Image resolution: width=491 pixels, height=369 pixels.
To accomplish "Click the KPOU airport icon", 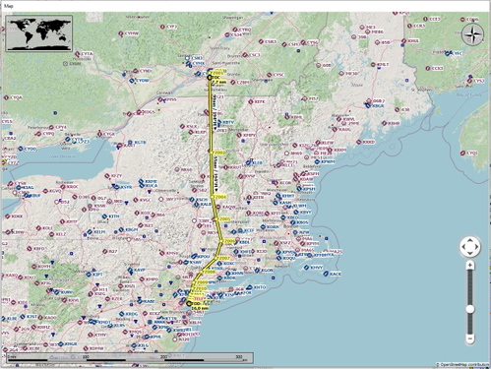I will click(195, 256).
